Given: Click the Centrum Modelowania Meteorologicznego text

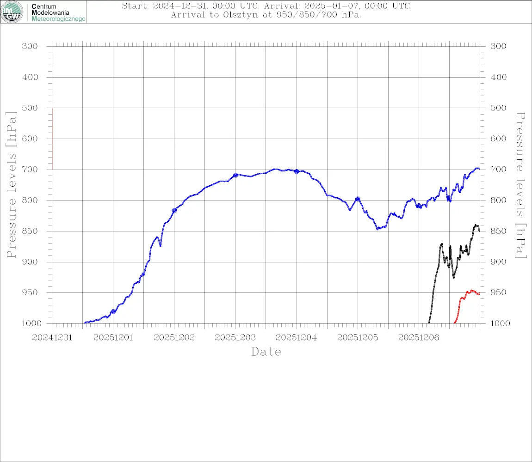Looking at the screenshot, I should point(58,12).
